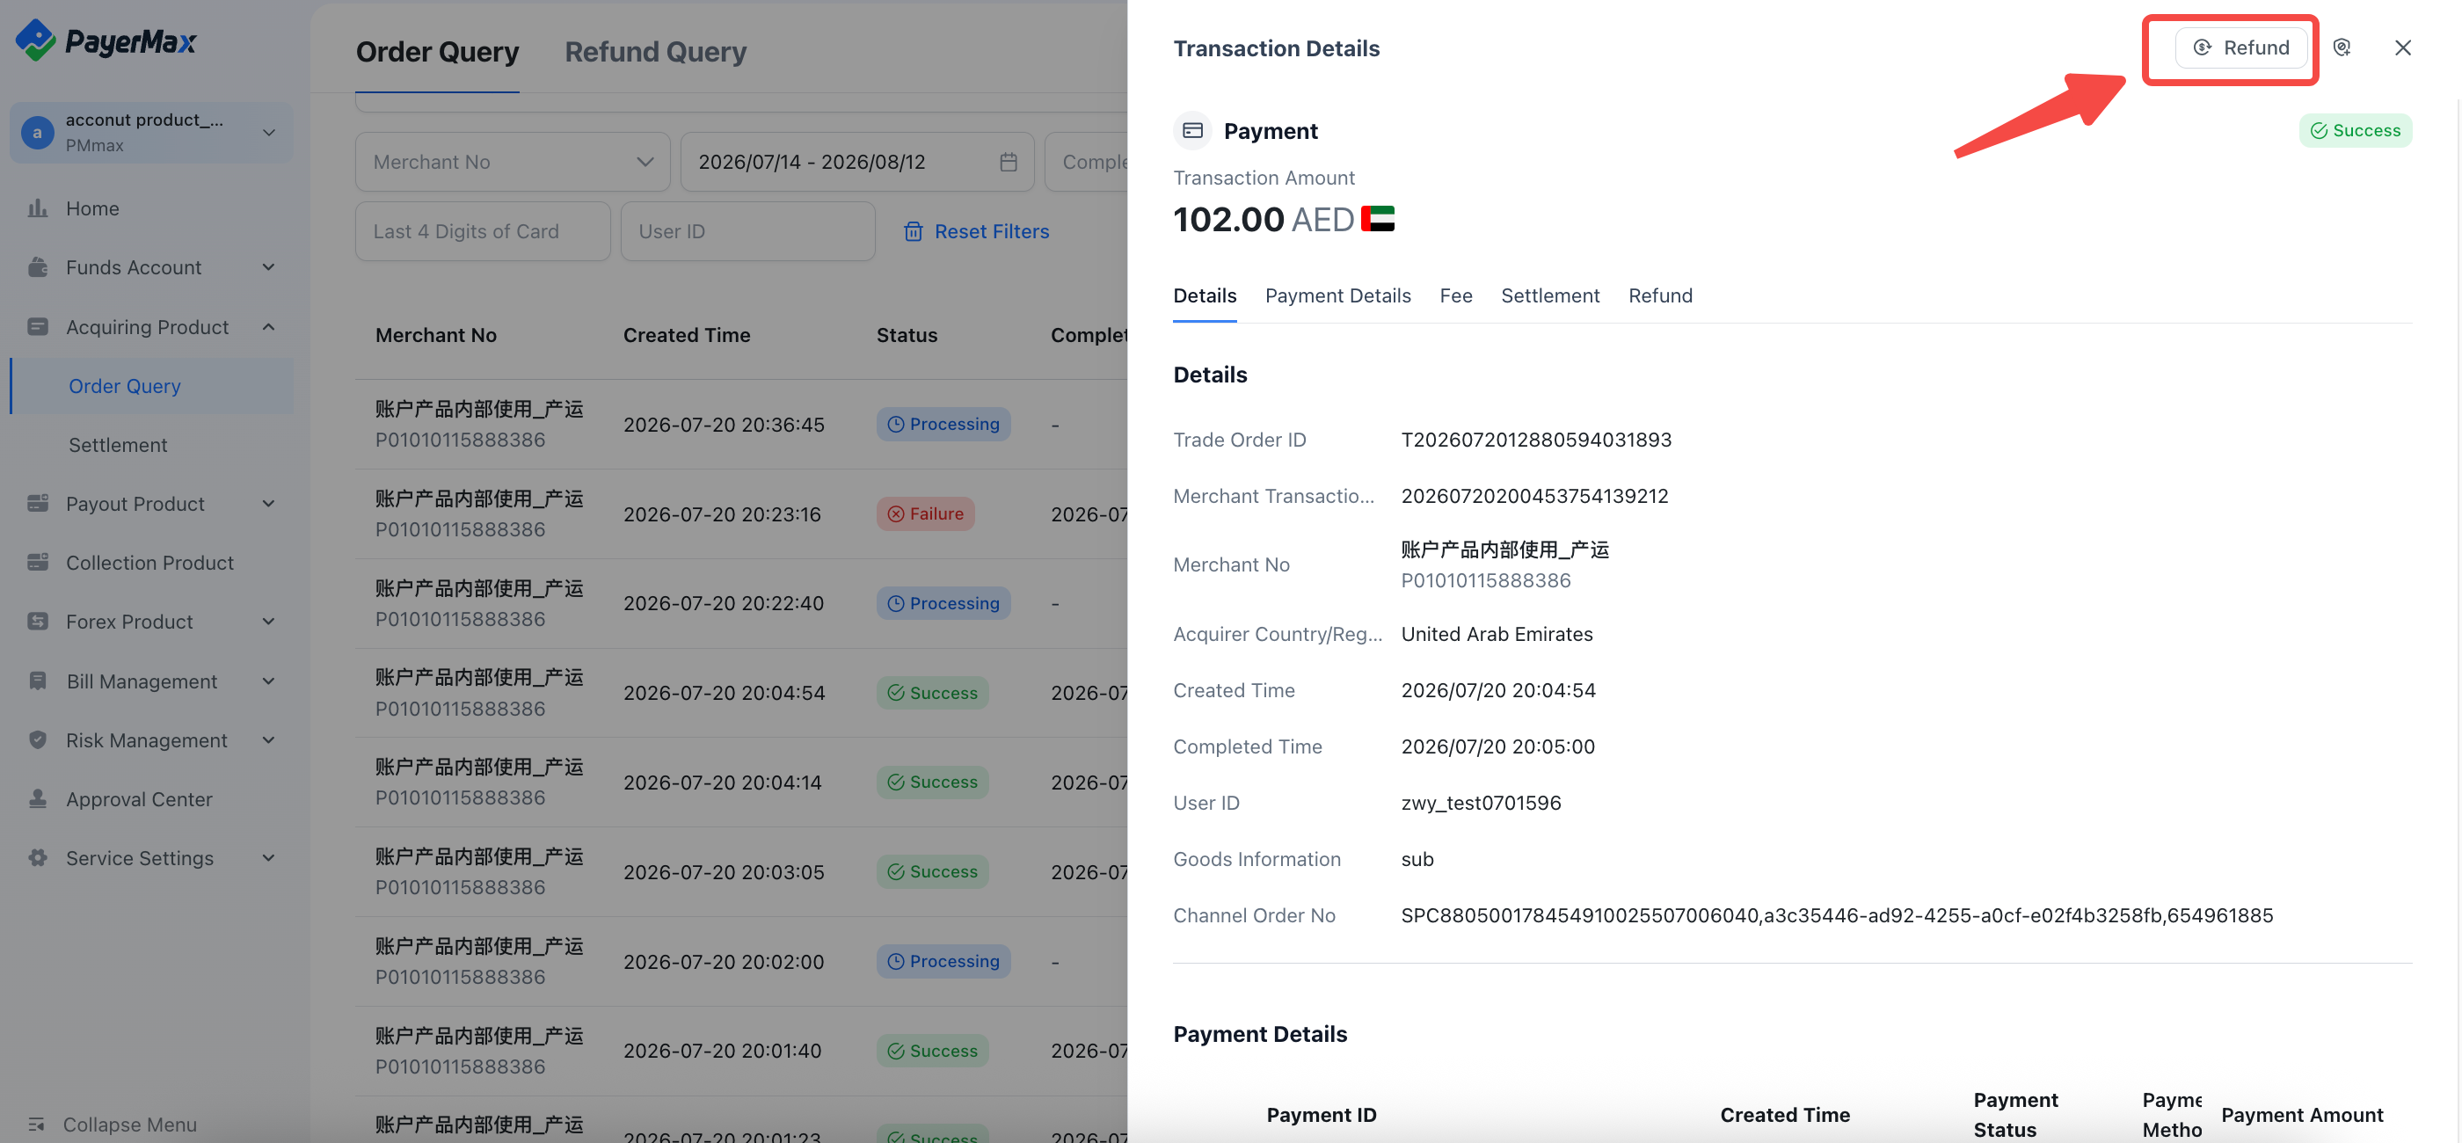Close the Transaction Details panel
Screen dimensions: 2462x1143
[2403, 47]
